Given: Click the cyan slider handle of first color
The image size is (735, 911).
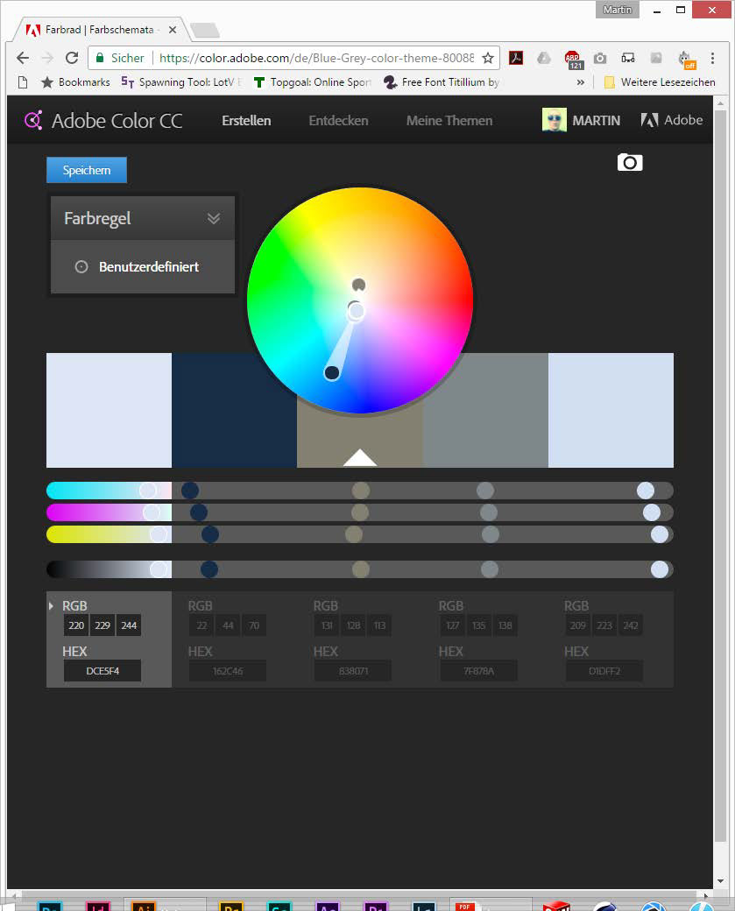Looking at the screenshot, I should [147, 491].
